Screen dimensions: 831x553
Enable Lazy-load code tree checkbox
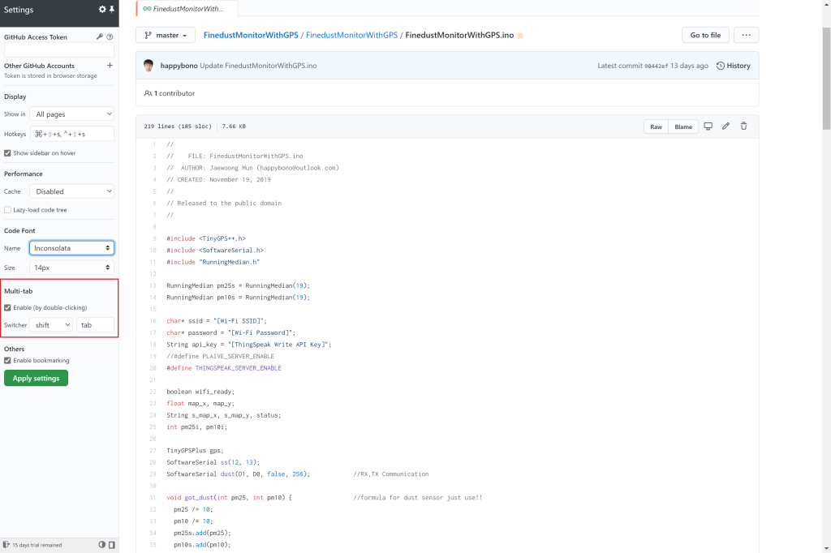point(7,210)
